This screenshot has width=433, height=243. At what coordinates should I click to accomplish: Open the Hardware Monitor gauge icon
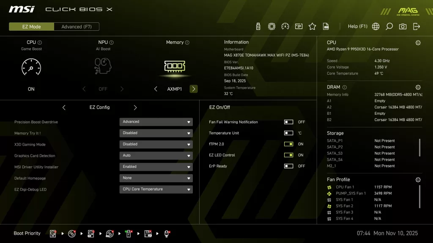285,26
